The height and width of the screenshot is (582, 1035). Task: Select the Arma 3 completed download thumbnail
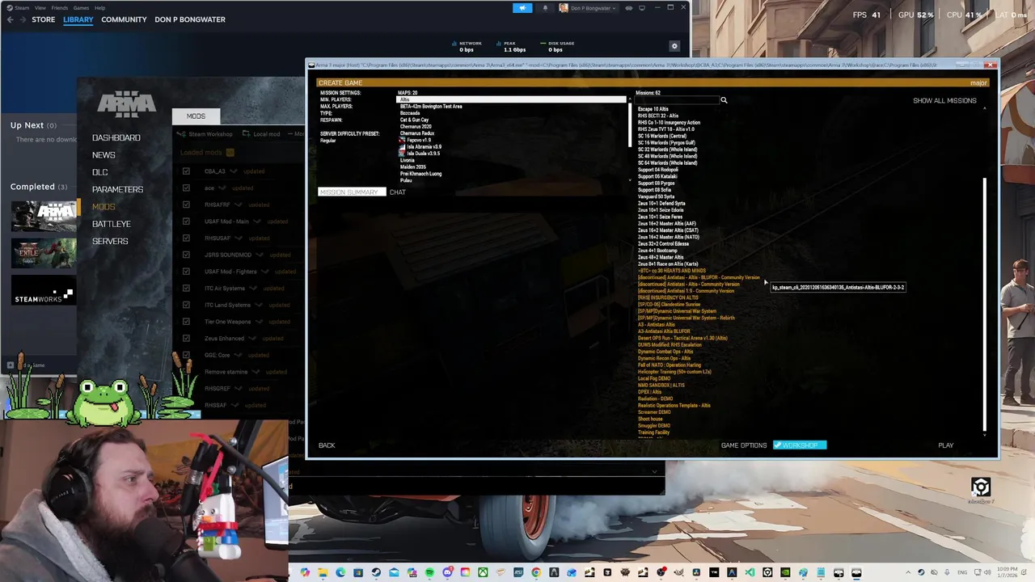pos(44,215)
